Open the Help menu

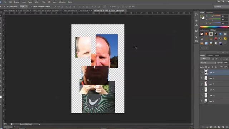(70, 2)
